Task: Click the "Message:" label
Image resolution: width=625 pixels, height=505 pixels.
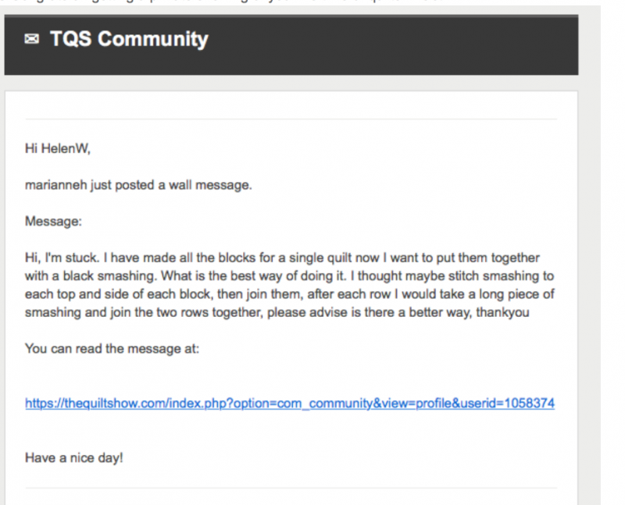Action: (53, 222)
